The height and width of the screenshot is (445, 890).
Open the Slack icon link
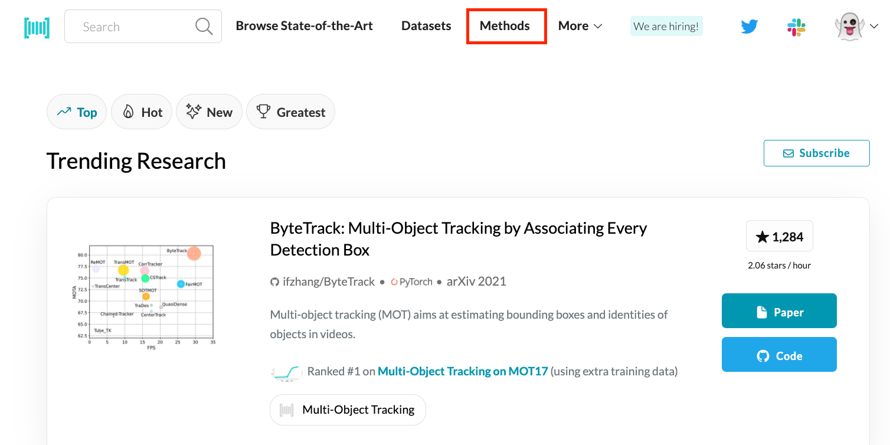point(796,27)
